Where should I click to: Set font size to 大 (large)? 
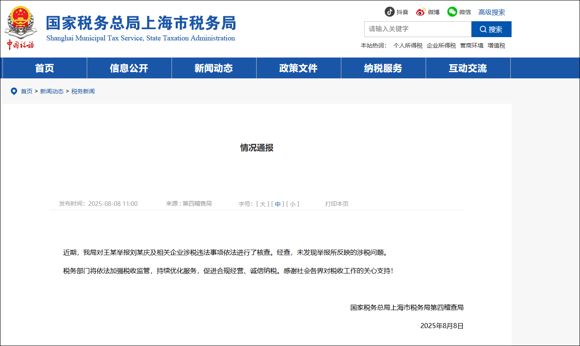point(262,204)
